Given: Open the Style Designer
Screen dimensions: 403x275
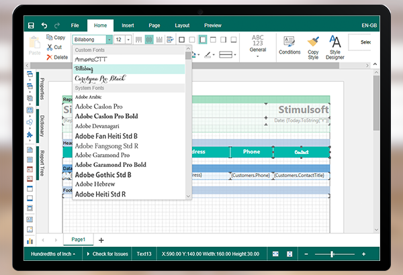Looking at the screenshot, I should coord(335,44).
